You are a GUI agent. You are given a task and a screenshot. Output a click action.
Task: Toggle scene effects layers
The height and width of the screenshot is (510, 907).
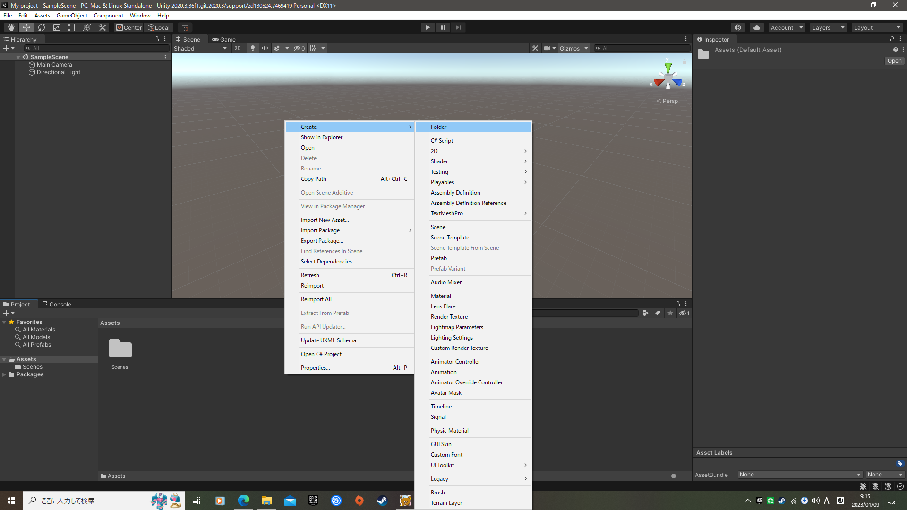click(x=277, y=48)
